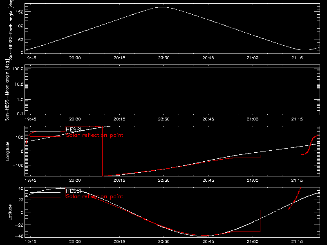Click the 50 tick label on Earth angle plot
Screen dimensions: 327x245
21,40
